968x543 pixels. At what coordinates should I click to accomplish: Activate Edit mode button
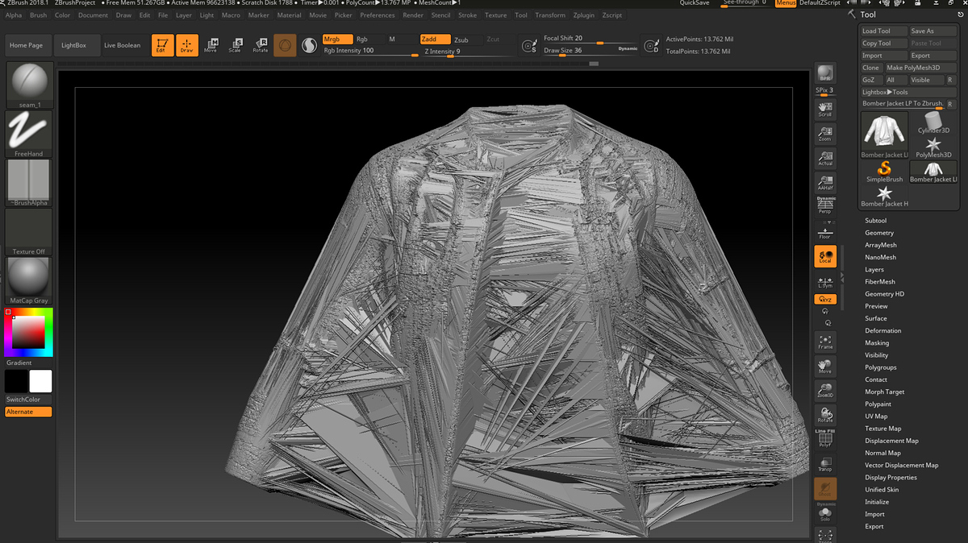[x=162, y=46]
